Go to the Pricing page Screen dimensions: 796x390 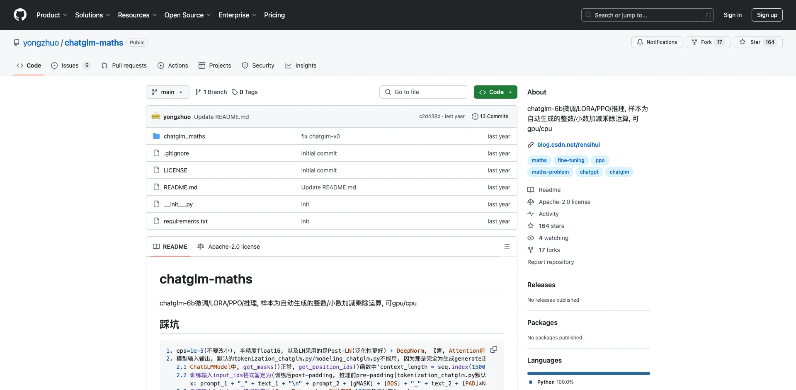(274, 15)
